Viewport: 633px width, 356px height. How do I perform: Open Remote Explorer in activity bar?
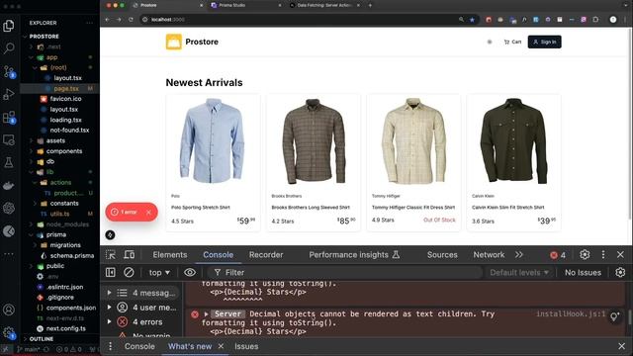point(9,140)
